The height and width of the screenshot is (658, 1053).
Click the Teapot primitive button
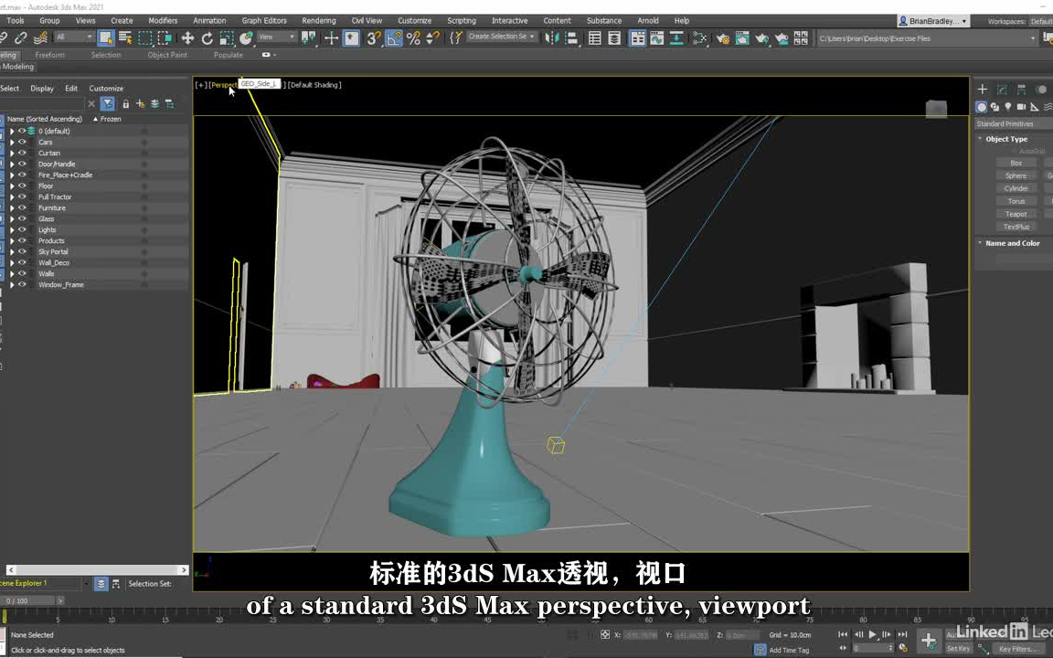click(x=1016, y=214)
